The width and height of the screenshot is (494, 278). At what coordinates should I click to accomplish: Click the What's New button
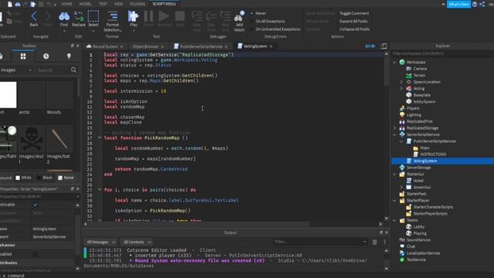458,5
